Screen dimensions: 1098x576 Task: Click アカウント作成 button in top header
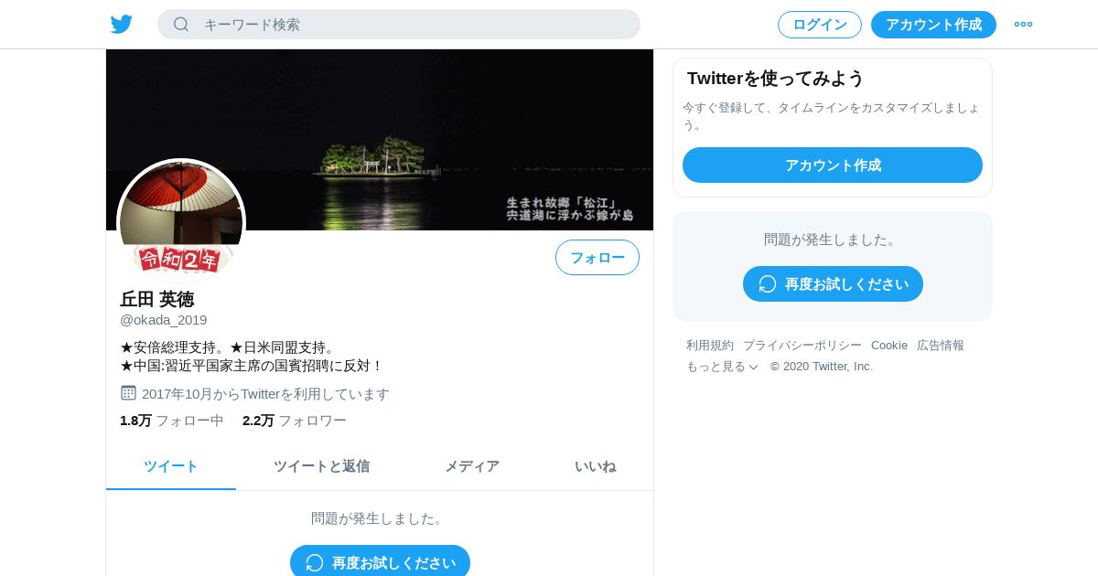(x=933, y=25)
